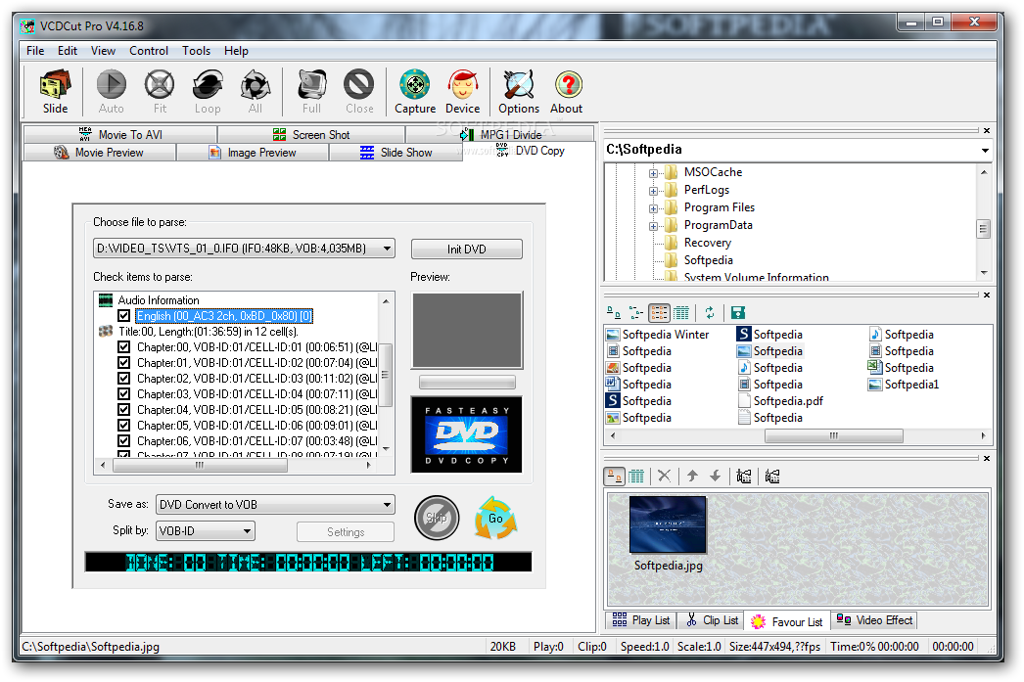Viewport: 1024px width, 682px height.
Task: Open the Video Effect tab
Action: coord(874,620)
